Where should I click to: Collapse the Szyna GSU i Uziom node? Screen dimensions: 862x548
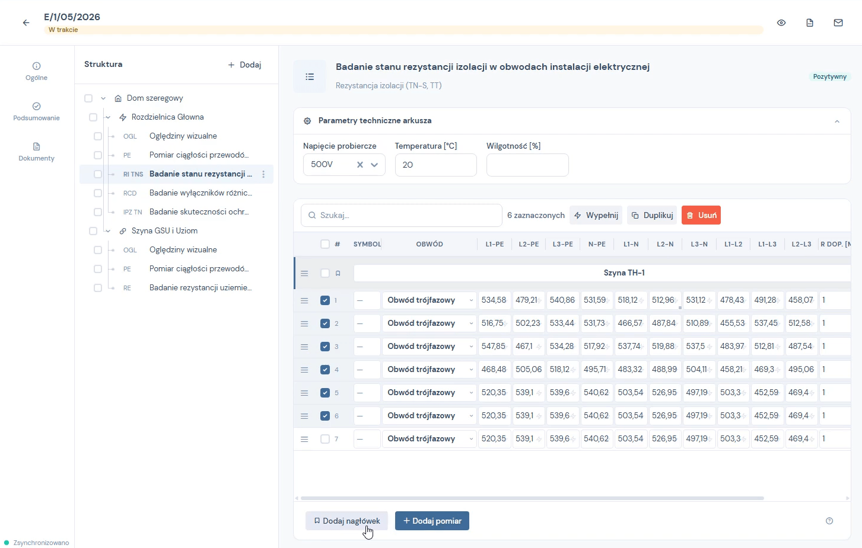coord(108,231)
